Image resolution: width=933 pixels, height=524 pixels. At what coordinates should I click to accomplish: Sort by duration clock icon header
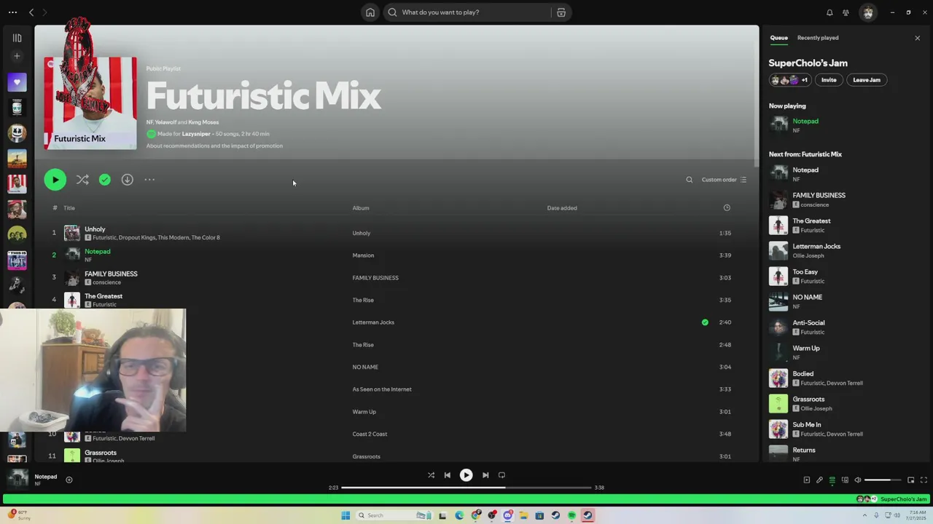tap(727, 208)
